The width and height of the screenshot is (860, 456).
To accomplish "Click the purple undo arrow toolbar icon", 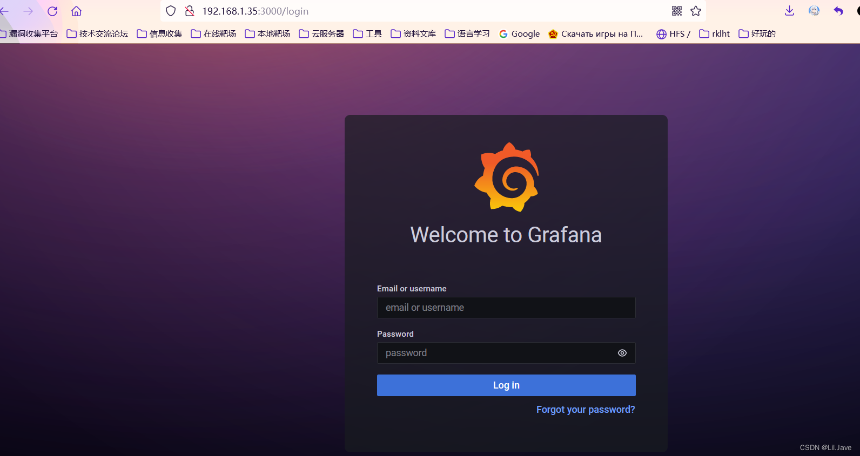I will click(x=838, y=11).
